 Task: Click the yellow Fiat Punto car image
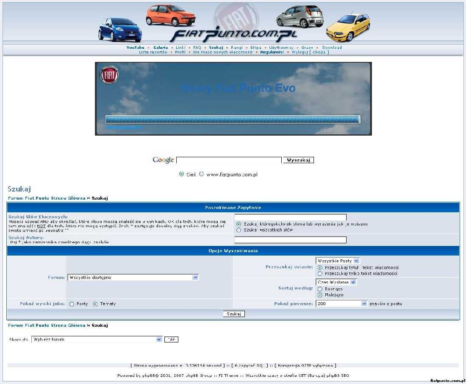pos(348,28)
